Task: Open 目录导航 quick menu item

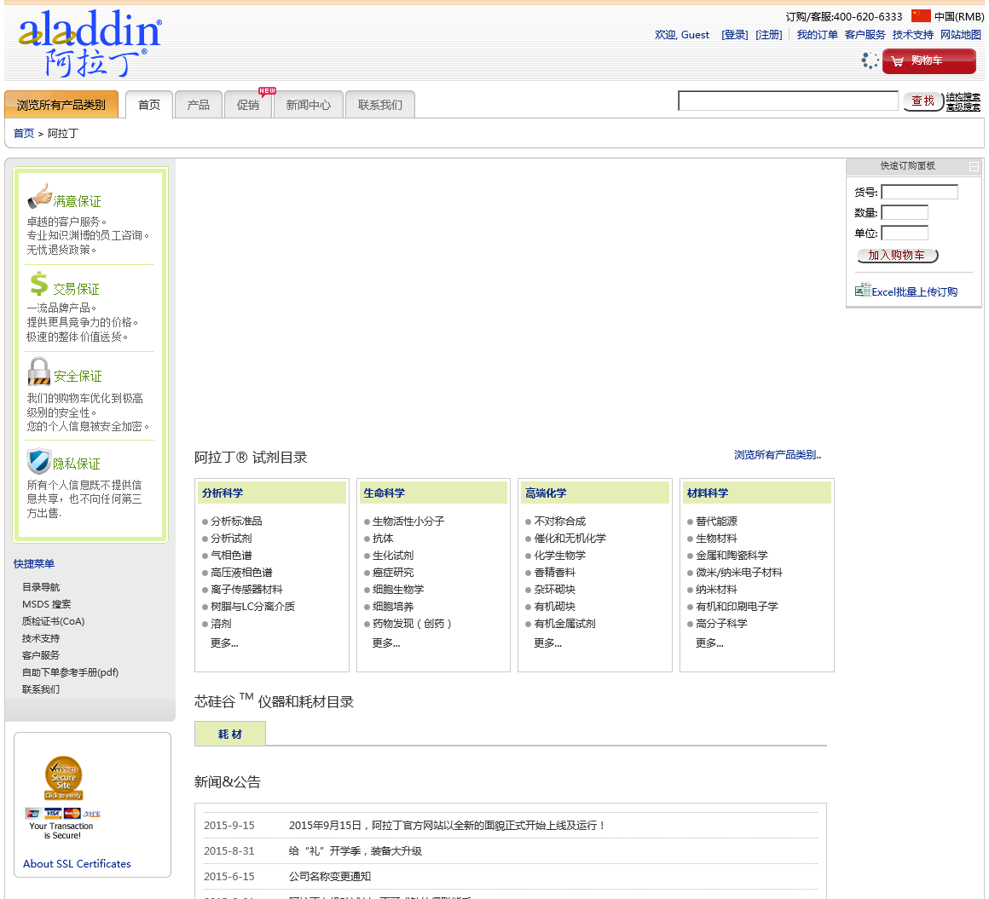Action: click(41, 587)
